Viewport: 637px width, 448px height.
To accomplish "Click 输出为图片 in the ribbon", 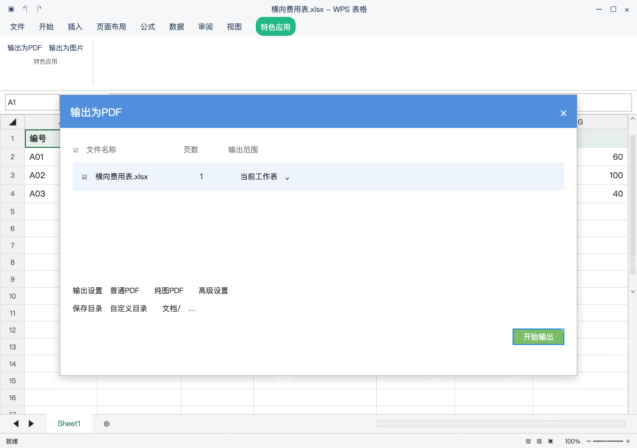I will 66,48.
